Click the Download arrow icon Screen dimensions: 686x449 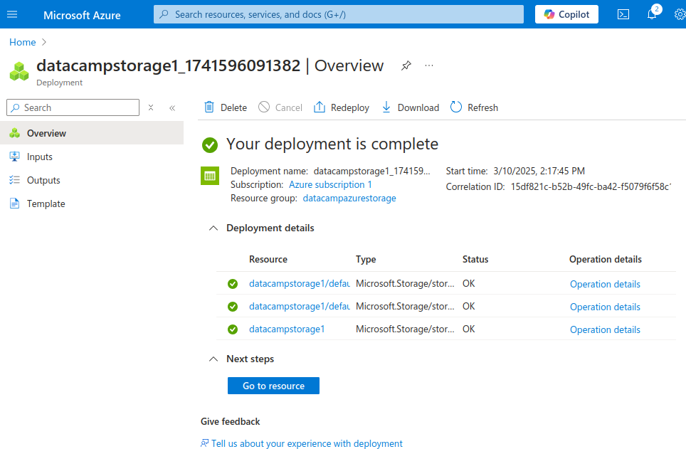point(386,107)
